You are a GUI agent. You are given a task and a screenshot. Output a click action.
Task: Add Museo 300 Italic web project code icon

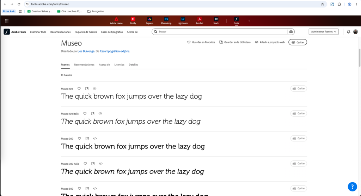pos(100,164)
